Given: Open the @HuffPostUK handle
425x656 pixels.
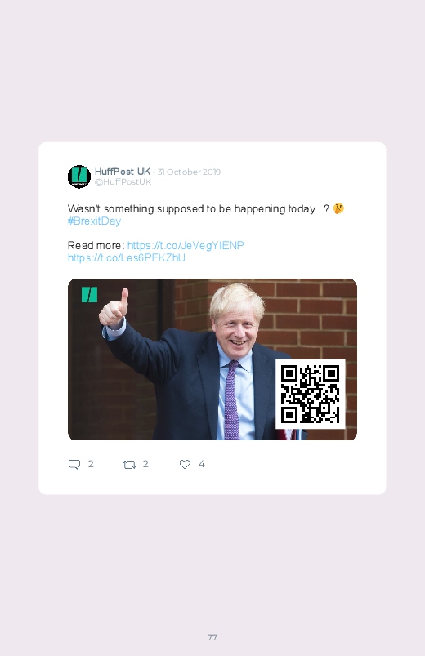Looking at the screenshot, I should pos(123,181).
